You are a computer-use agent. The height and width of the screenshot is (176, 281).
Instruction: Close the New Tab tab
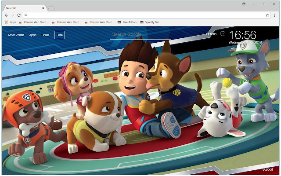point(43,8)
